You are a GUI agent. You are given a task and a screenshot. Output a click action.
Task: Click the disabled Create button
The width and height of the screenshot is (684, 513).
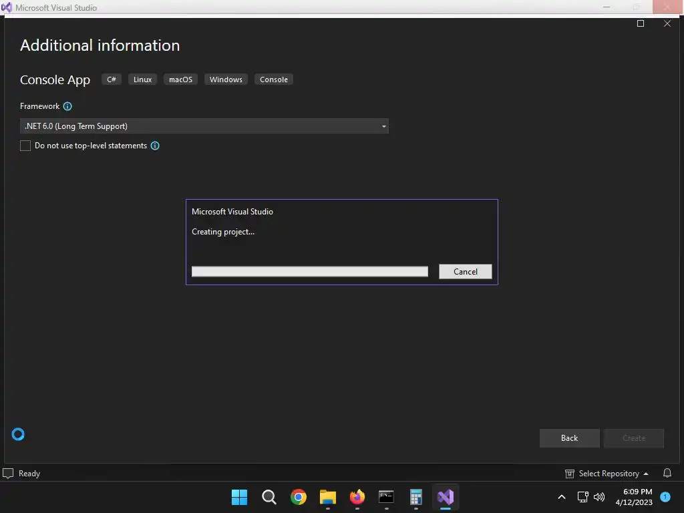(633, 438)
